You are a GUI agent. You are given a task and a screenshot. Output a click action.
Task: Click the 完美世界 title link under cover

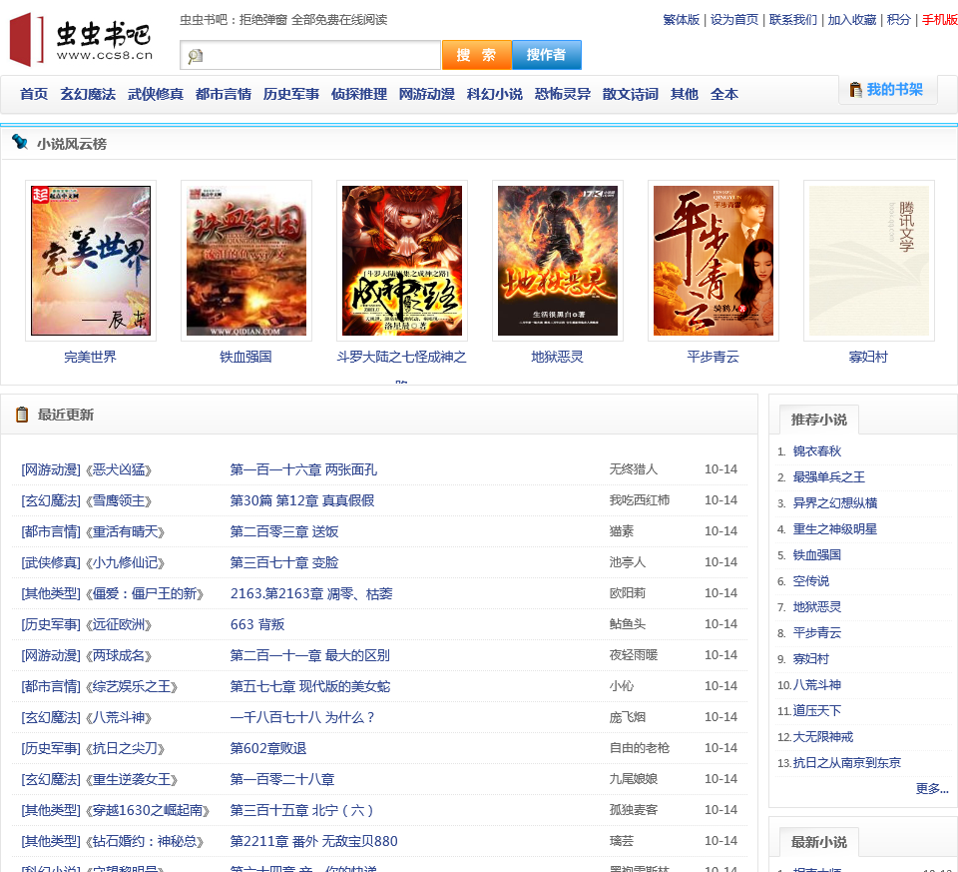click(91, 358)
